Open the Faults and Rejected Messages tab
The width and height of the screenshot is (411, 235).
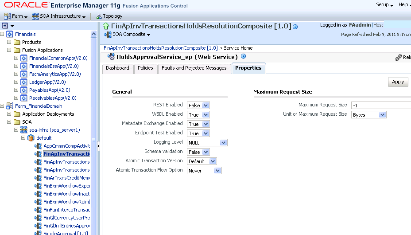[194, 68]
